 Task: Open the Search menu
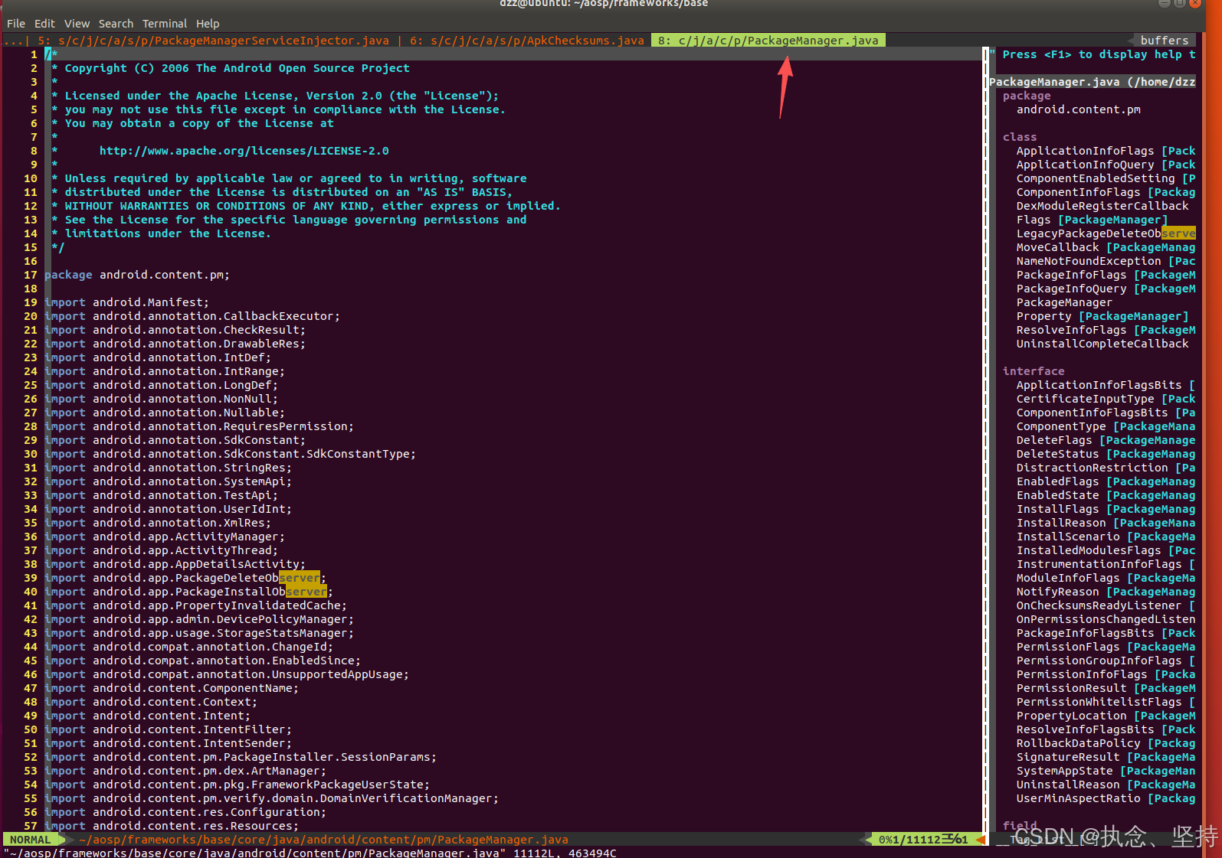click(116, 24)
